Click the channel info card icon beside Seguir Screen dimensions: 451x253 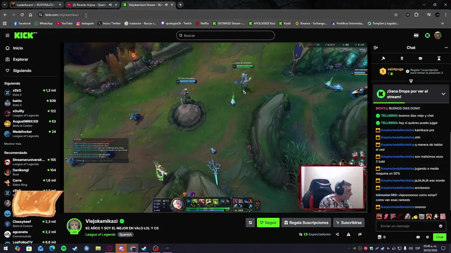[250, 222]
